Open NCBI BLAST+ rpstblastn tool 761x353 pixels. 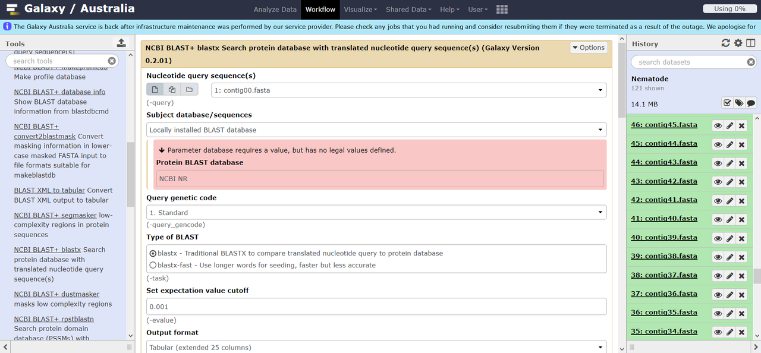[54, 319]
